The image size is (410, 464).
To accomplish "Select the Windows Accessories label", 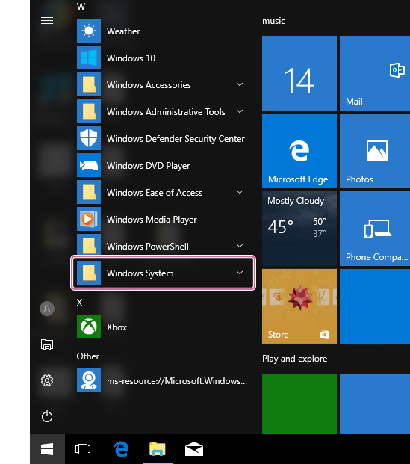I will tap(149, 85).
